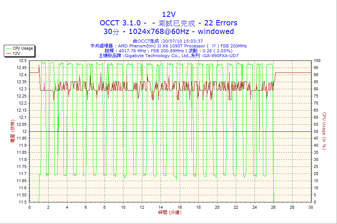Click the voltage axis label "11.75"

click(22, 167)
